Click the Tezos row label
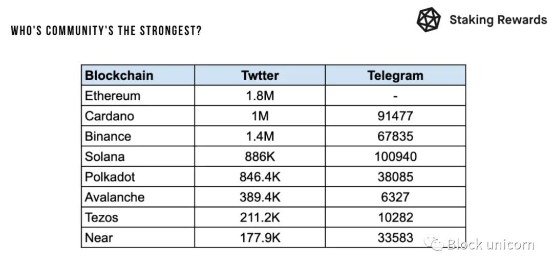553x267 pixels. (x=101, y=217)
